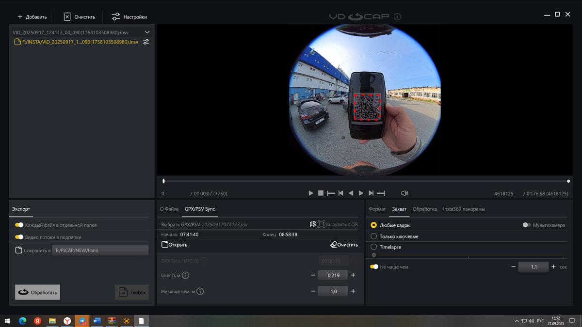Click the save folder browse icon
The image size is (582, 327).
[x=18, y=250]
